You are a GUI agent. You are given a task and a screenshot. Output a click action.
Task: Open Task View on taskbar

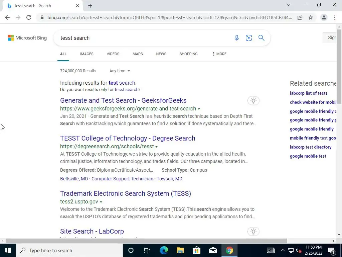click(x=147, y=250)
